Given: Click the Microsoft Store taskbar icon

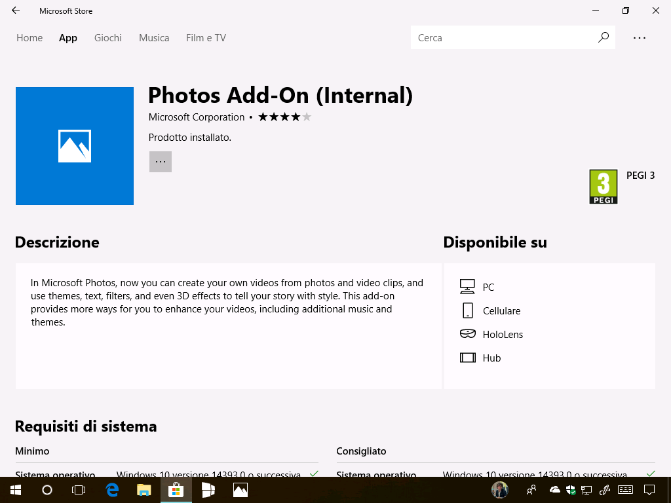Looking at the screenshot, I should tap(176, 490).
